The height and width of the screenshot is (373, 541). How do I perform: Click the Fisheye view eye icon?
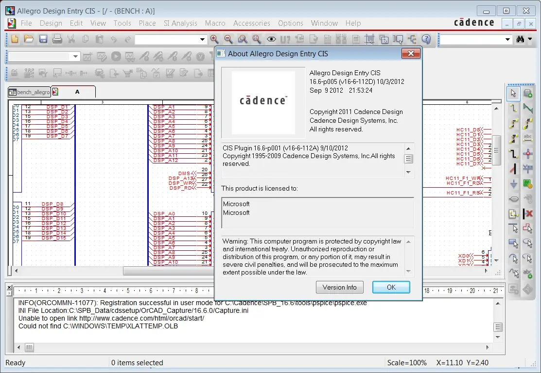pos(271,39)
